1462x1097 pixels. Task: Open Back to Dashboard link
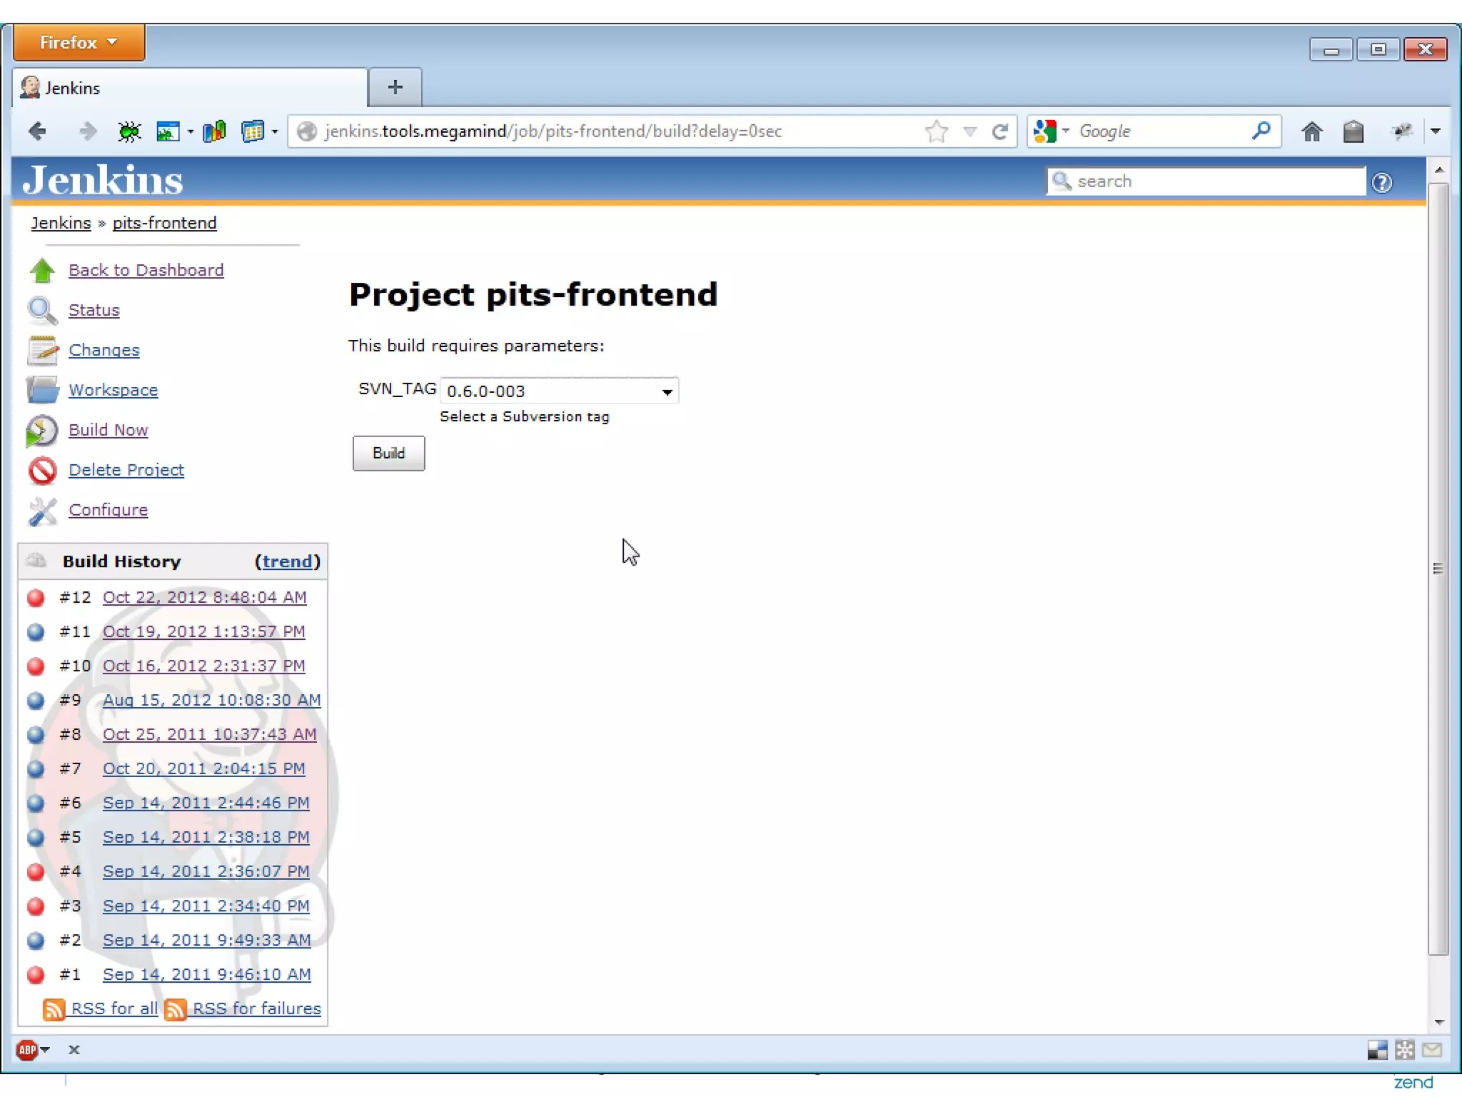(x=146, y=270)
